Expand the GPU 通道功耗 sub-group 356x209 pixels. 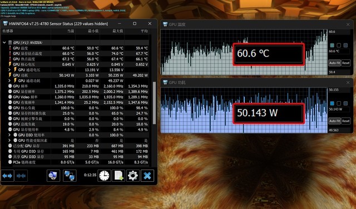(9, 81)
